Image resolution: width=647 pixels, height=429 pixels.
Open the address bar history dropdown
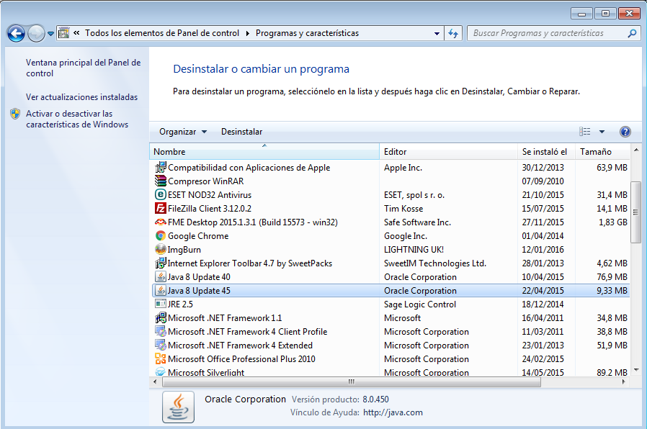click(437, 33)
